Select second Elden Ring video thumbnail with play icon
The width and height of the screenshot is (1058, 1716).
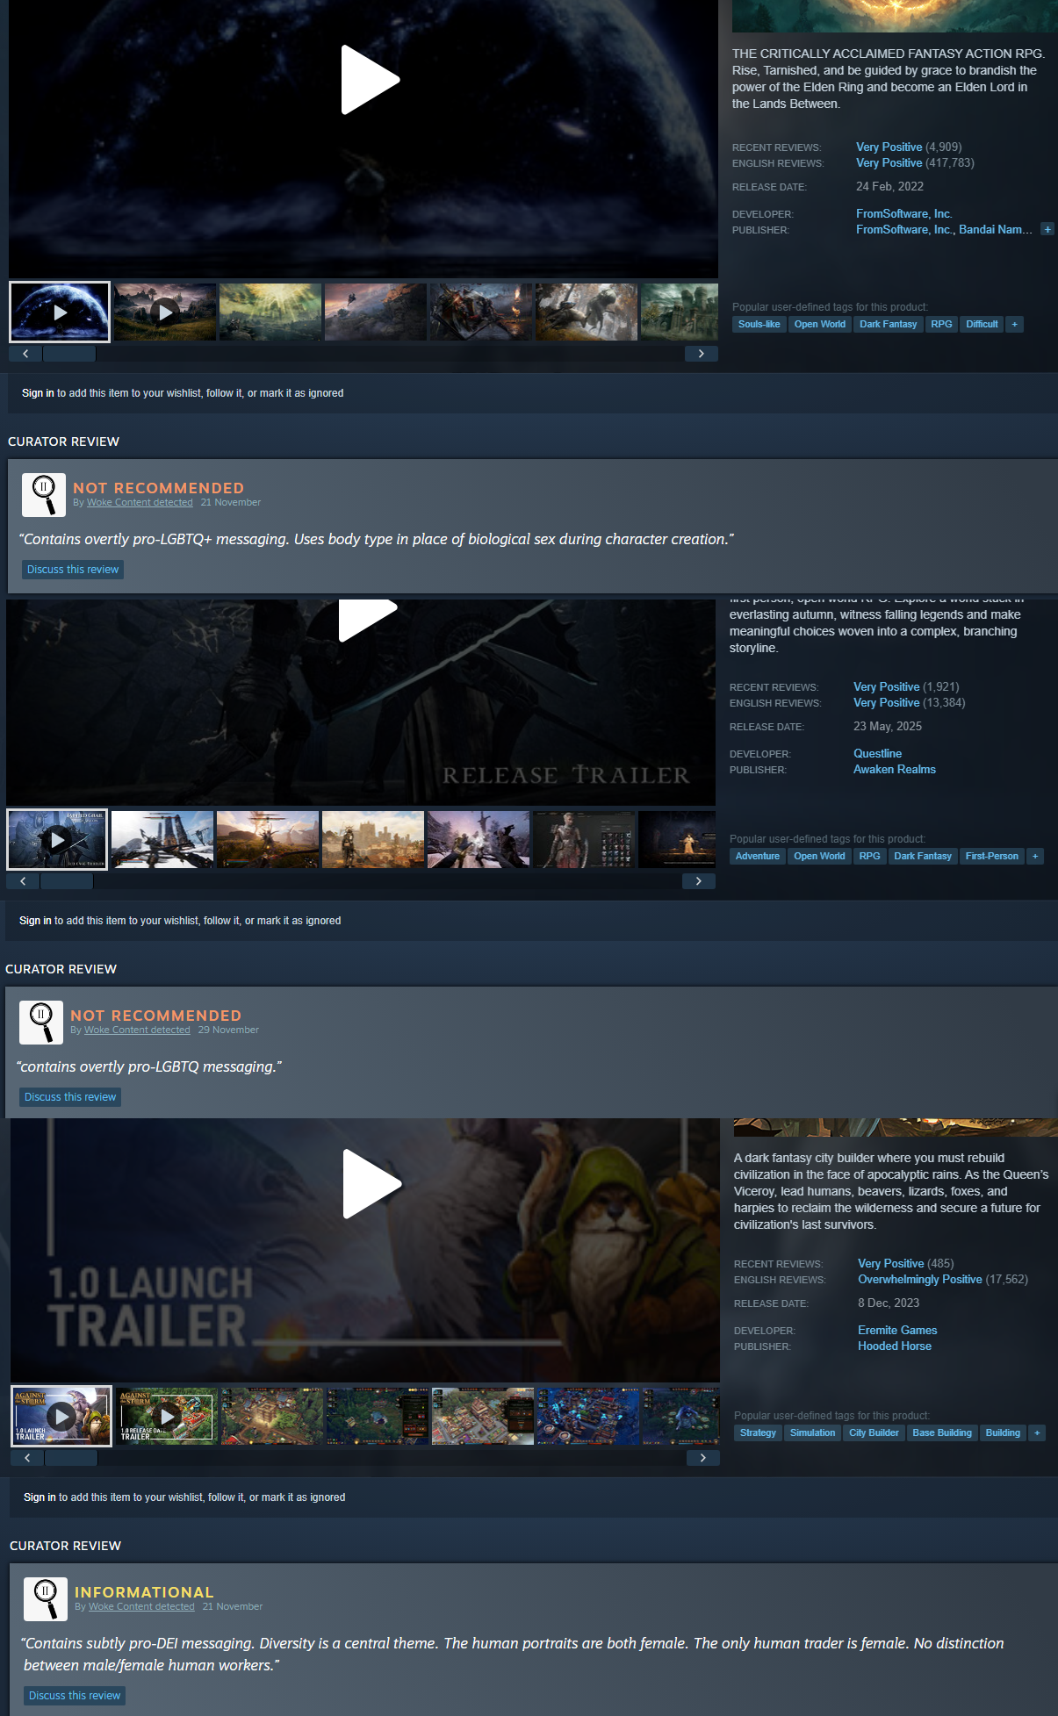pos(165,312)
